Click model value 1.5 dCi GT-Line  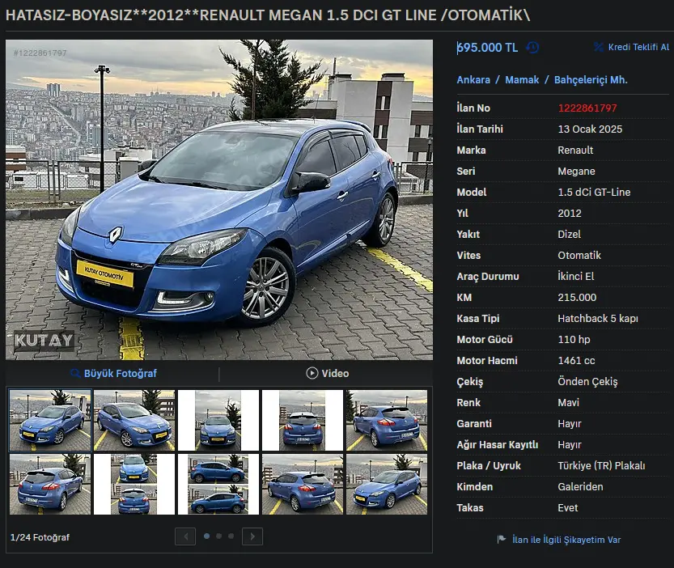click(594, 193)
